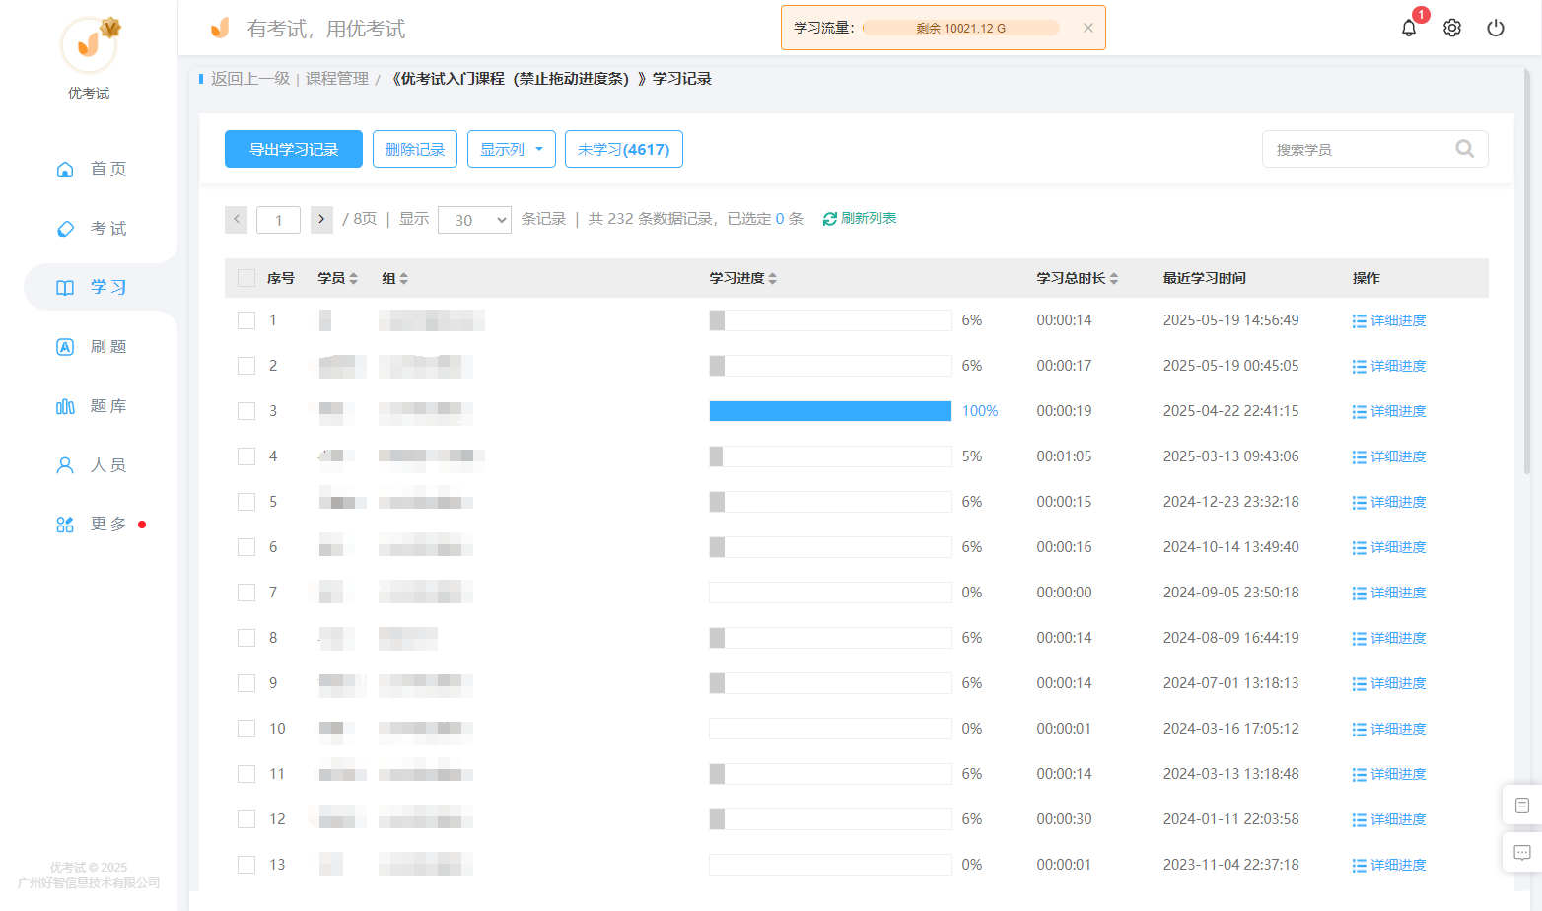Click the 学习流量 remaining bar

(x=961, y=28)
